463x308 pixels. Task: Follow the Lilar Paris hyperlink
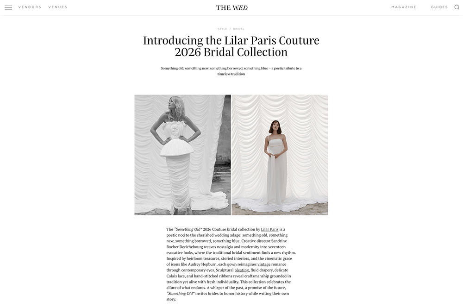coord(269,229)
